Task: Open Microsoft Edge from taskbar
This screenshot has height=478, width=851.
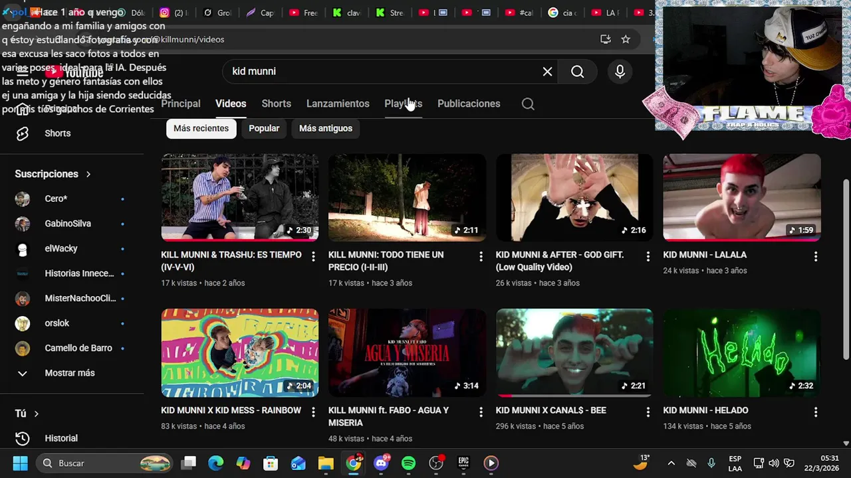Action: point(215,463)
